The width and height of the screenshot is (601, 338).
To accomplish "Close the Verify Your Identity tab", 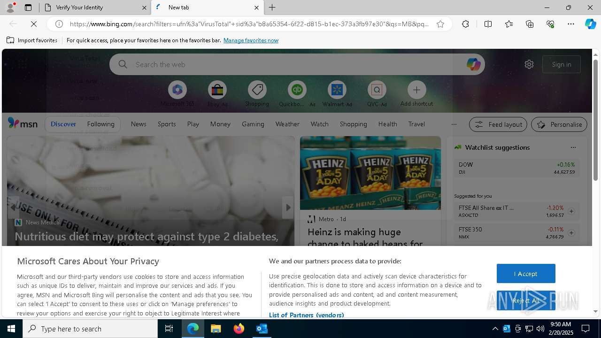I will click(144, 8).
